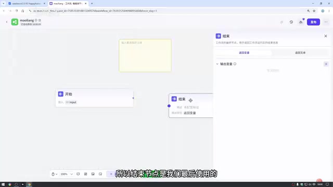Click the output port of 开始 node

tap(133, 98)
